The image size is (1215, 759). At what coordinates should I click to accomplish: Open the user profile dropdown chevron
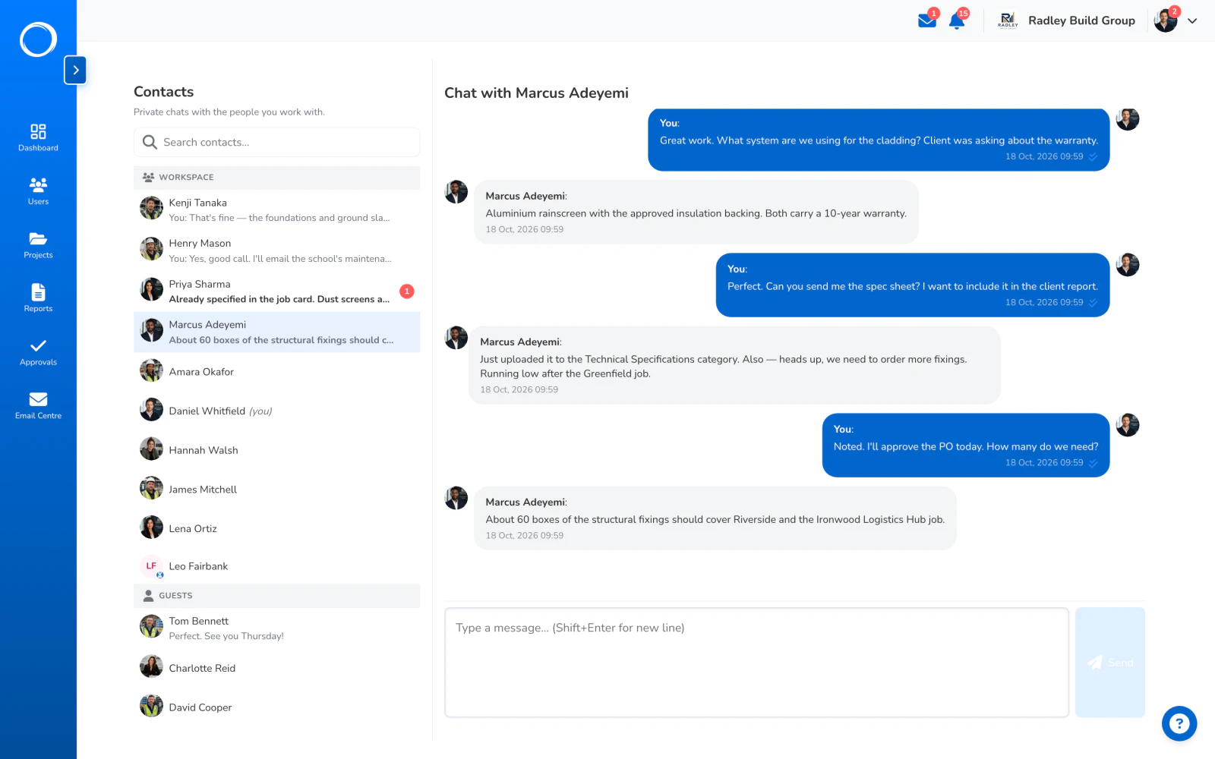tap(1192, 21)
